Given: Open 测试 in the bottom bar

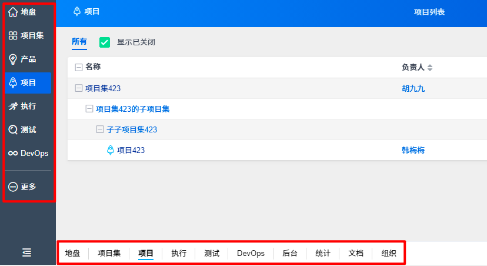Looking at the screenshot, I should tap(212, 253).
